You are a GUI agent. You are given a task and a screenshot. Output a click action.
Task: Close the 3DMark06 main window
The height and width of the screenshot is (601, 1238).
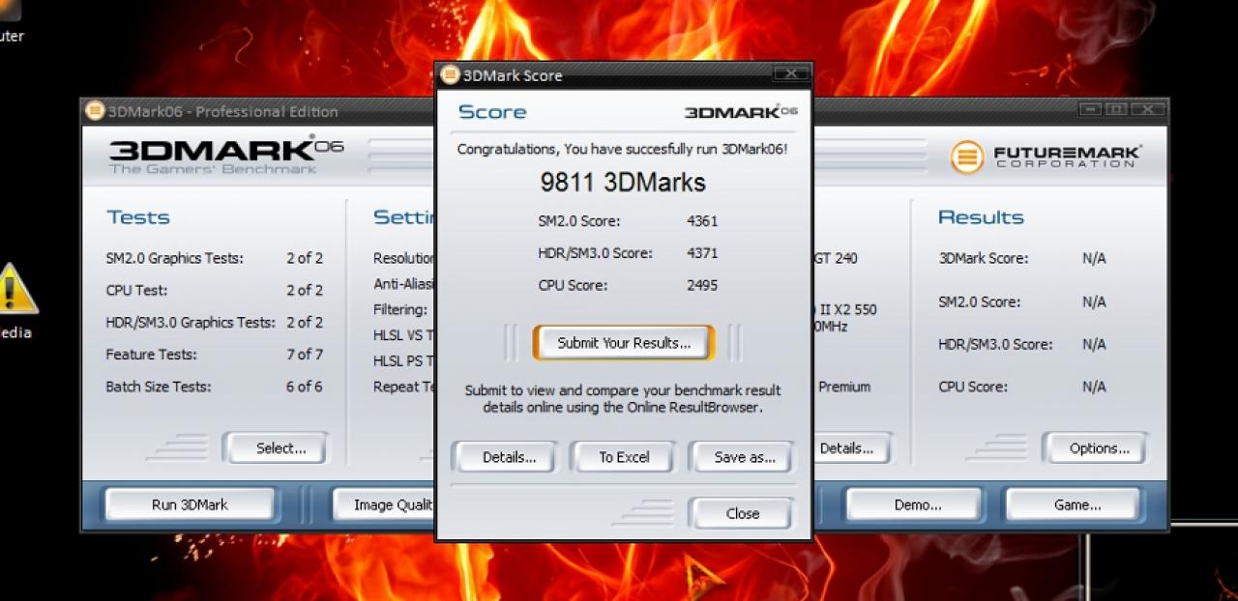point(1146,109)
